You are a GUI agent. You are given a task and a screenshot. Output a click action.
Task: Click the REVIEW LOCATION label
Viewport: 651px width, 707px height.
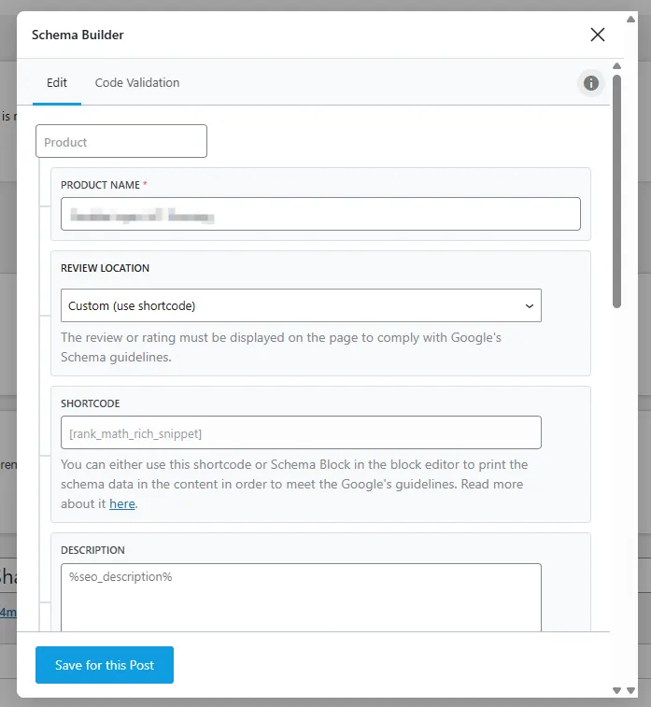(105, 268)
